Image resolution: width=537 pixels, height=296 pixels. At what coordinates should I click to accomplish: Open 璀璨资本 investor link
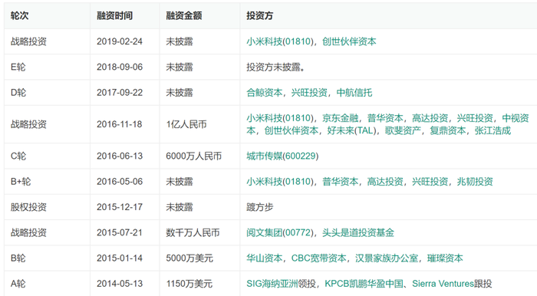coord(445,258)
